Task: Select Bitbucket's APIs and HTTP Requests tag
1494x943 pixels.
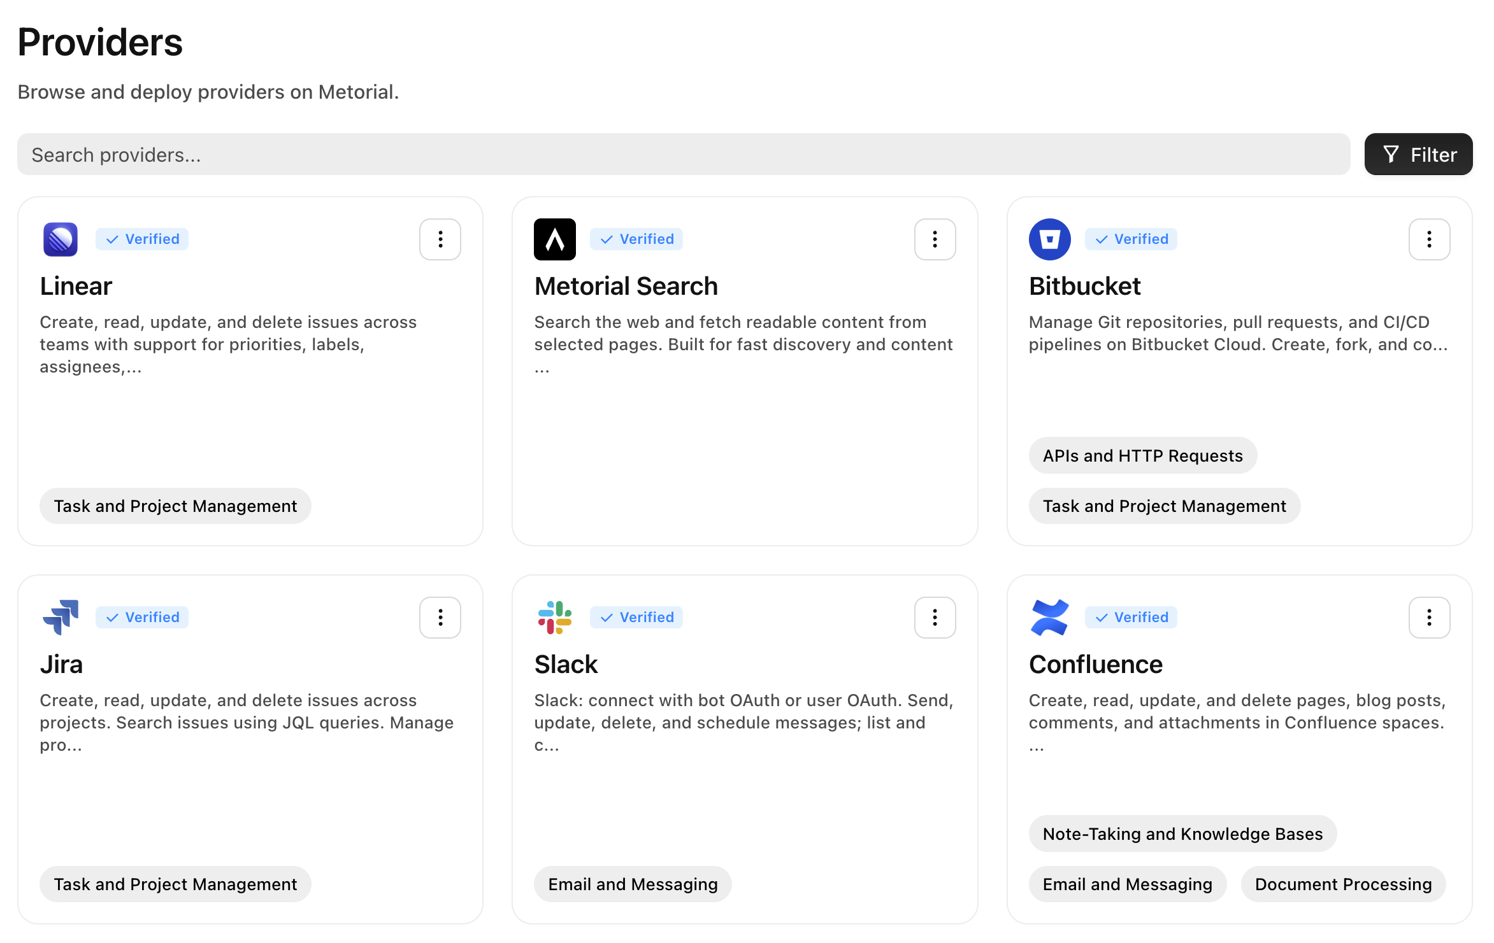Action: (1142, 456)
